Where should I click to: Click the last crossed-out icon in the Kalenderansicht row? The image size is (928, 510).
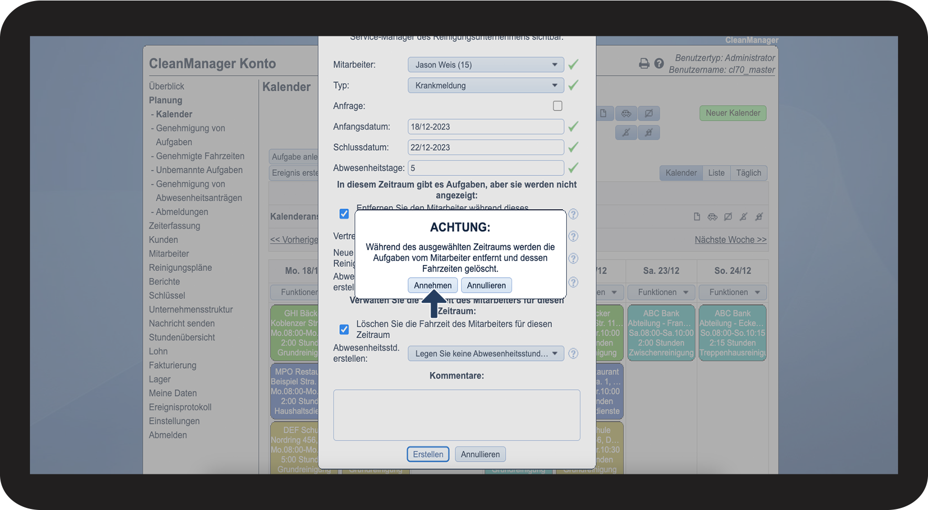tap(759, 216)
